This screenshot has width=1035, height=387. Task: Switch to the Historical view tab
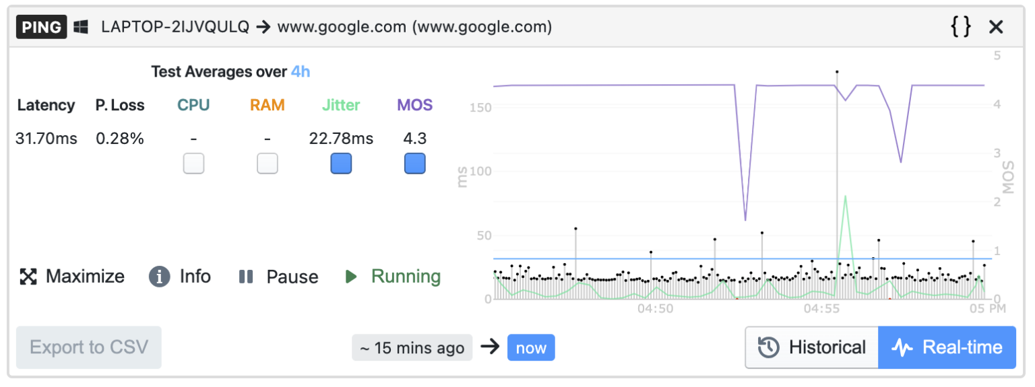point(812,347)
